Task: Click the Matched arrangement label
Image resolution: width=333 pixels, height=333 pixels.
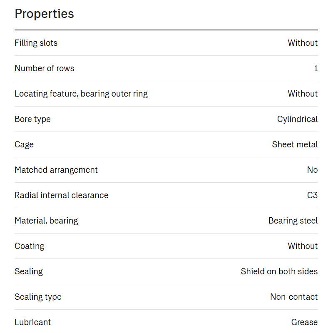Action: 56,170
